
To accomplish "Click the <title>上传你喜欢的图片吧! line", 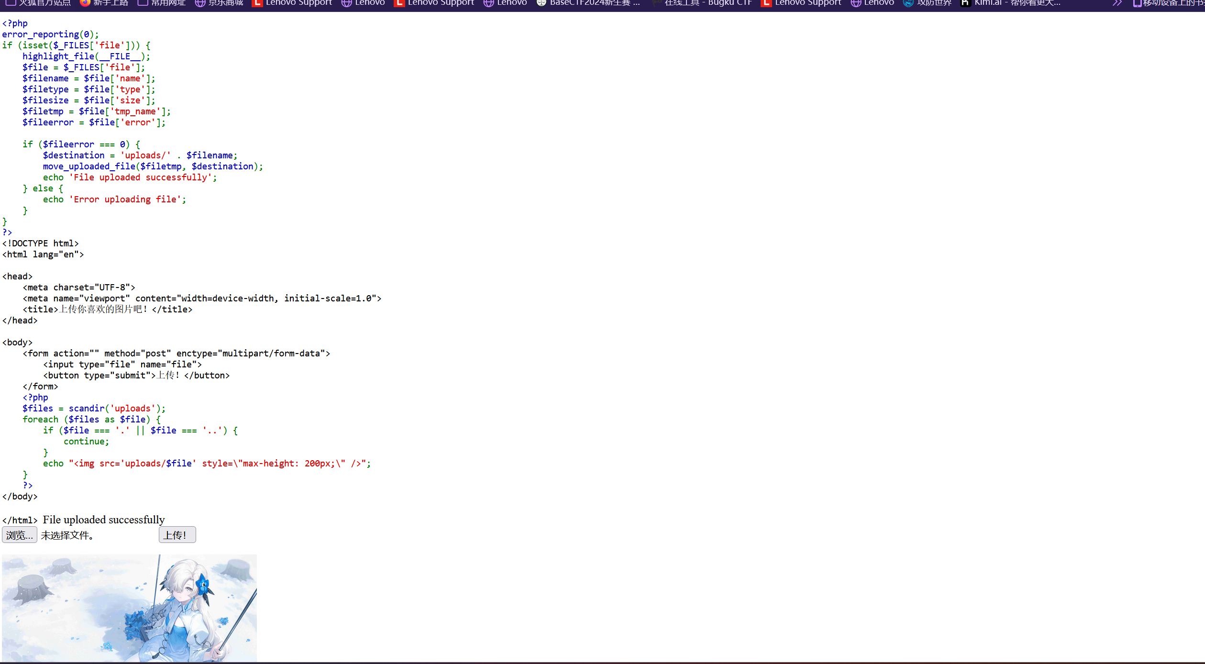I will [x=108, y=310].
